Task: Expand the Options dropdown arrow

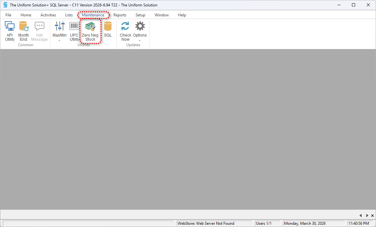Action: pyautogui.click(x=140, y=41)
